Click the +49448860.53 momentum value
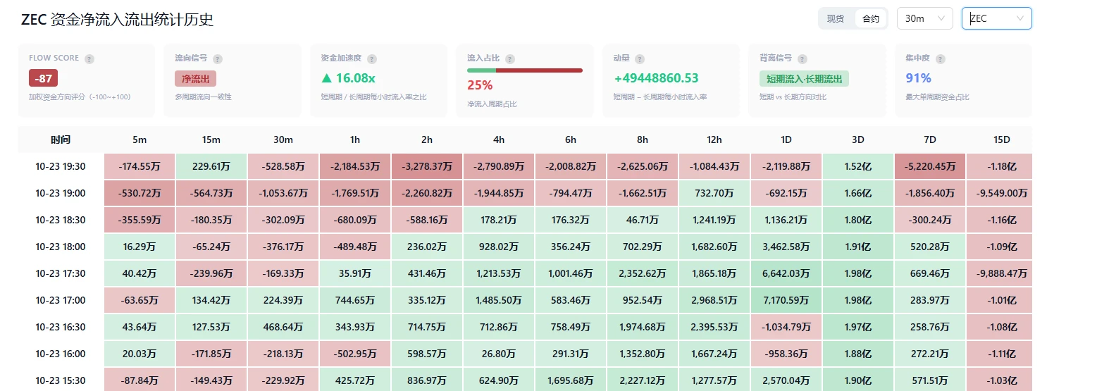 coord(656,78)
